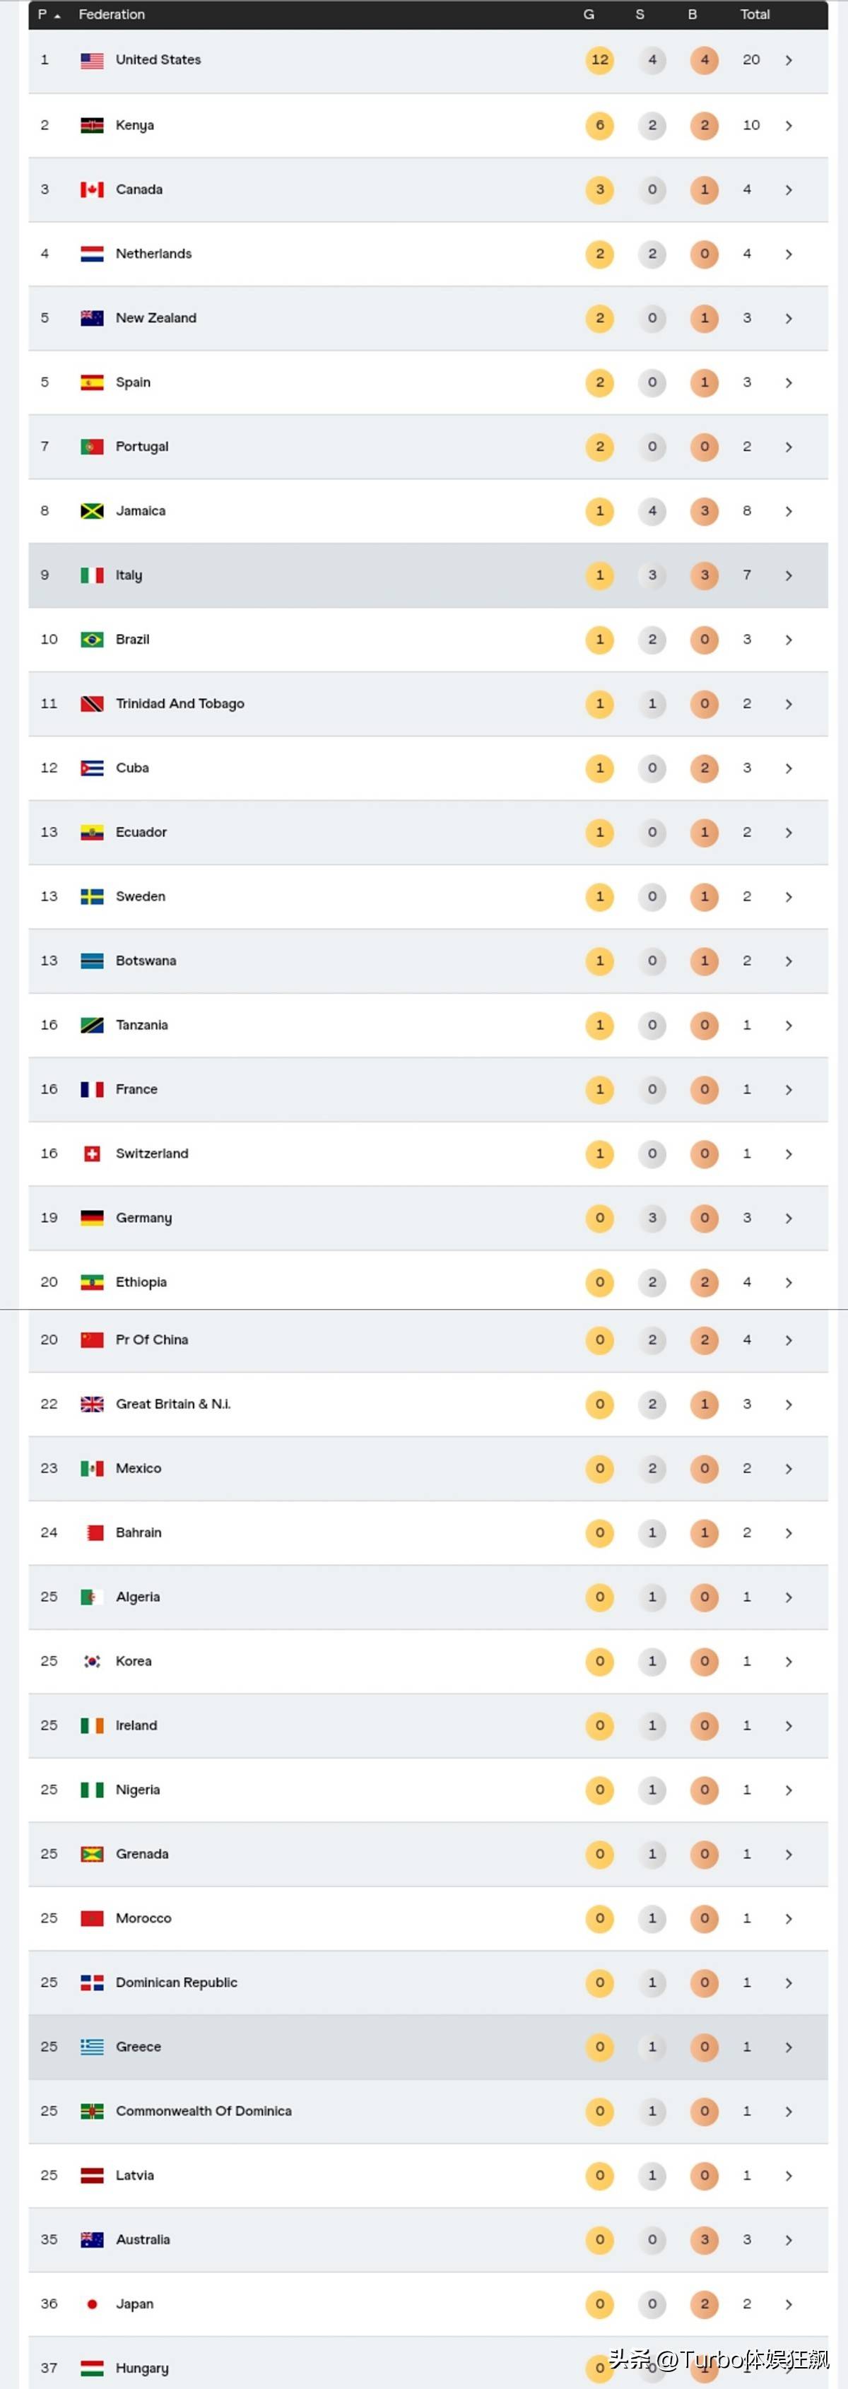The height and width of the screenshot is (2389, 848).
Task: Click the Canada flag icon
Action: pos(92,189)
